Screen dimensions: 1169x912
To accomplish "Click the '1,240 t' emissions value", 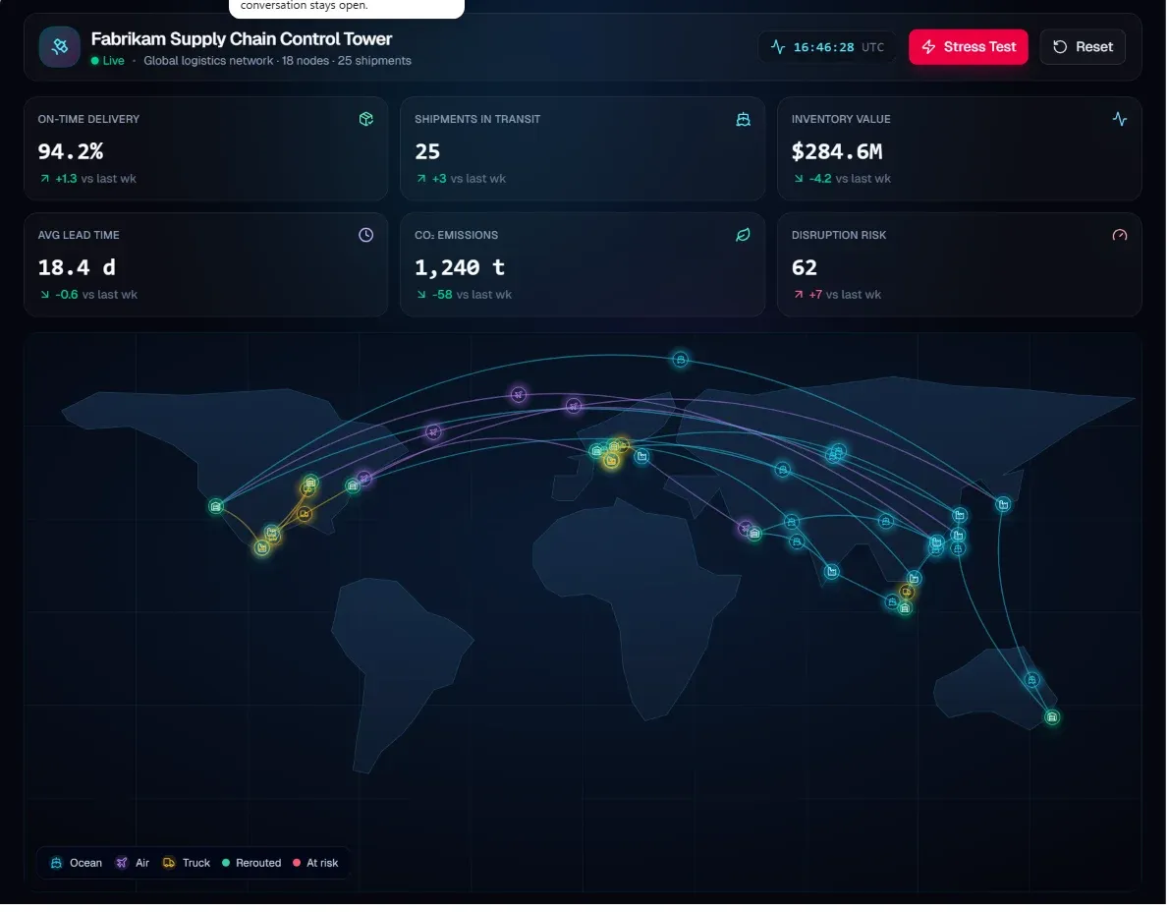I will [x=460, y=267].
